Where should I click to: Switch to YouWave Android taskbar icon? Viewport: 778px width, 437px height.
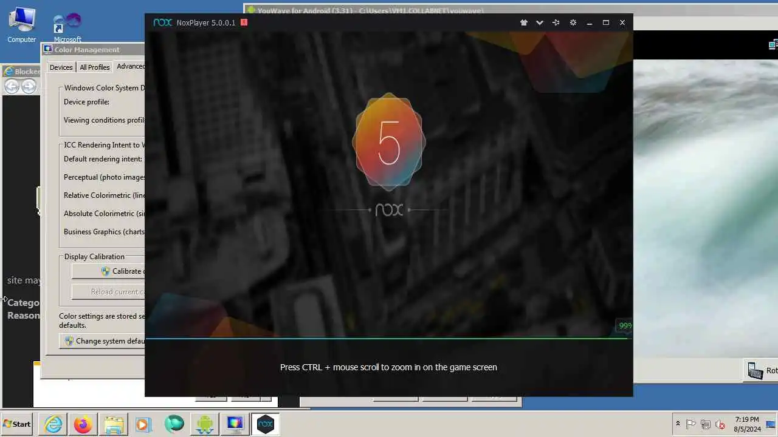(x=205, y=424)
